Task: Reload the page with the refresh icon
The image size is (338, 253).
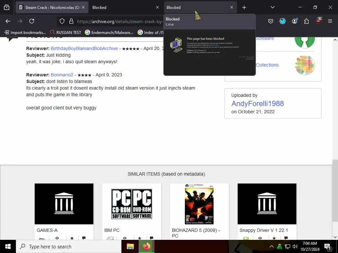Action: click(x=32, y=21)
